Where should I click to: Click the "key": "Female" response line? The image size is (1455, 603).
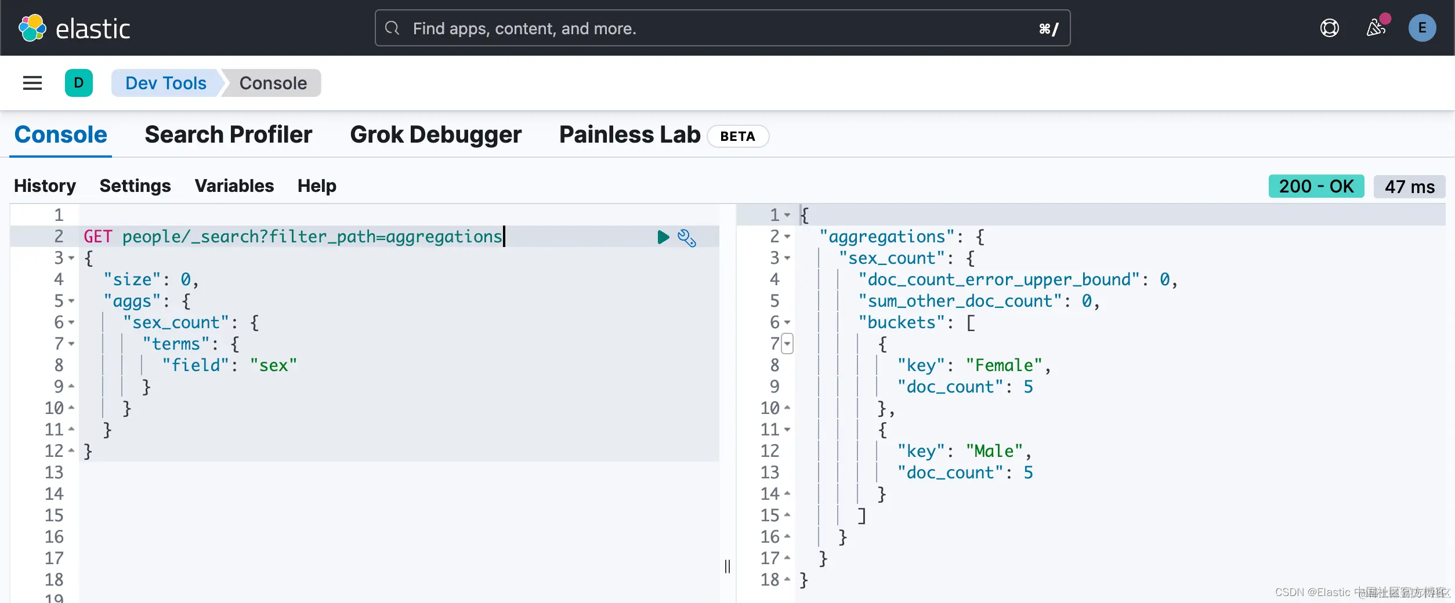click(x=974, y=365)
